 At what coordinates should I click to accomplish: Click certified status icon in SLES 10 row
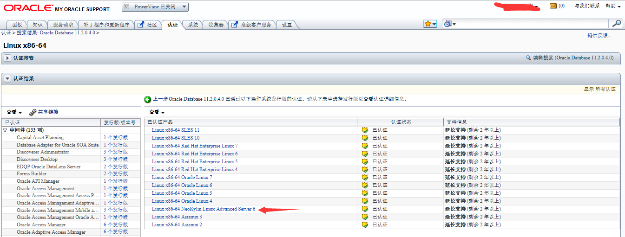pos(365,138)
